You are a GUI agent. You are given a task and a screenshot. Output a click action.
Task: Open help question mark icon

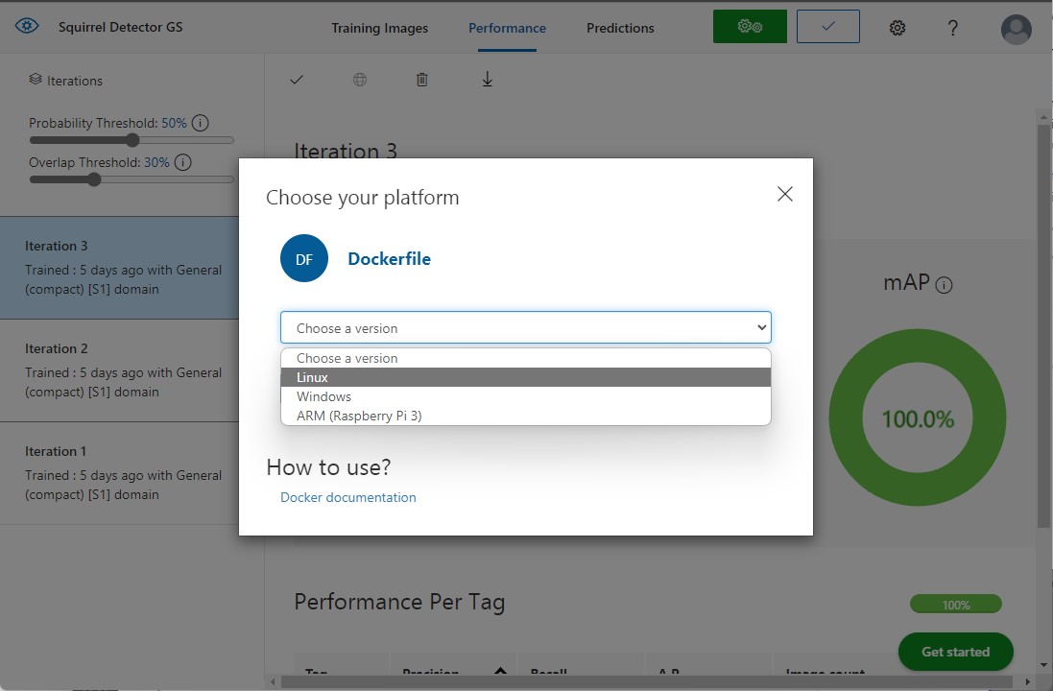(952, 28)
